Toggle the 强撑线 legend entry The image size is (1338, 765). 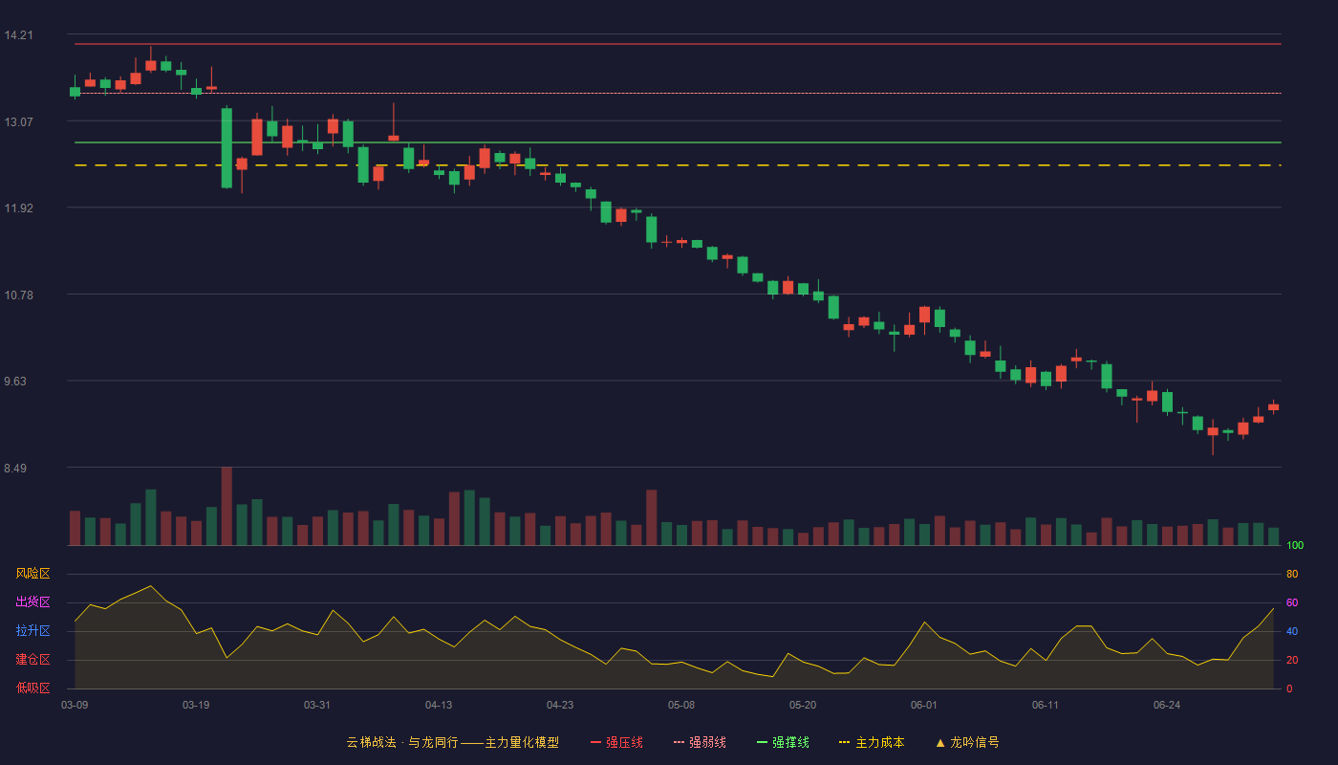783,742
